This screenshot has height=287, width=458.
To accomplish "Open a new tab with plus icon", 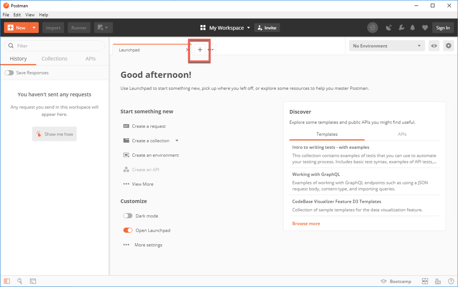I will coord(200,50).
